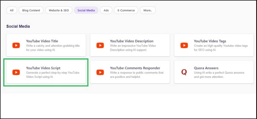Click the 'Using AI write a perfect Quora answers' text

(x=219, y=75)
